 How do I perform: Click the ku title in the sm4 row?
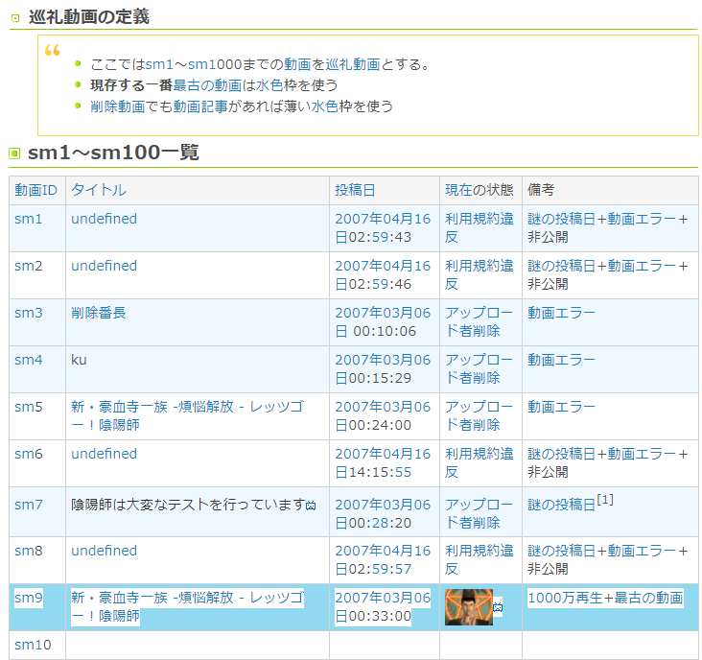point(79,360)
